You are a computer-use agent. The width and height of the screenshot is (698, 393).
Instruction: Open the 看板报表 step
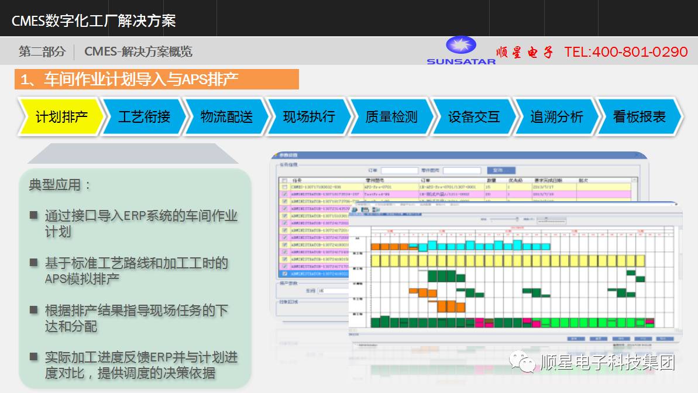pyautogui.click(x=638, y=117)
